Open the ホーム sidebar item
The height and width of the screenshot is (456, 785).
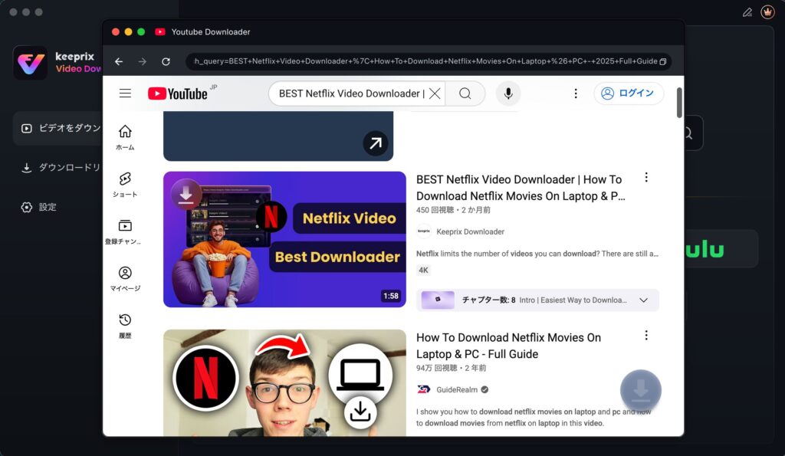(x=125, y=137)
